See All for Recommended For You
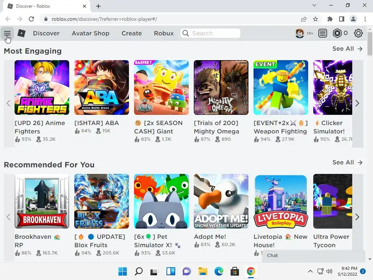The width and height of the screenshot is (373, 280). coord(347,162)
